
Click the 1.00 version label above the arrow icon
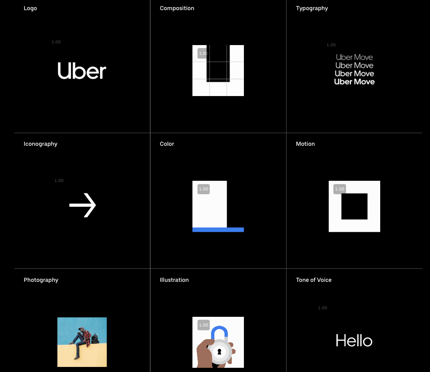tap(59, 180)
